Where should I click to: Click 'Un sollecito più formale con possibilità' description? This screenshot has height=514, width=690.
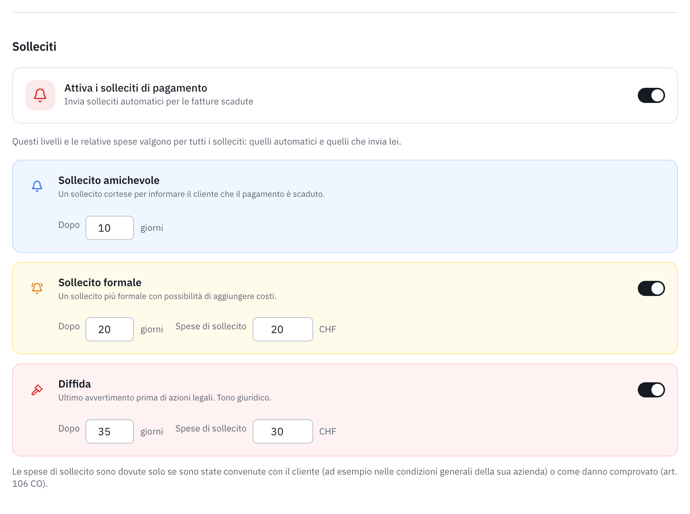click(x=167, y=296)
